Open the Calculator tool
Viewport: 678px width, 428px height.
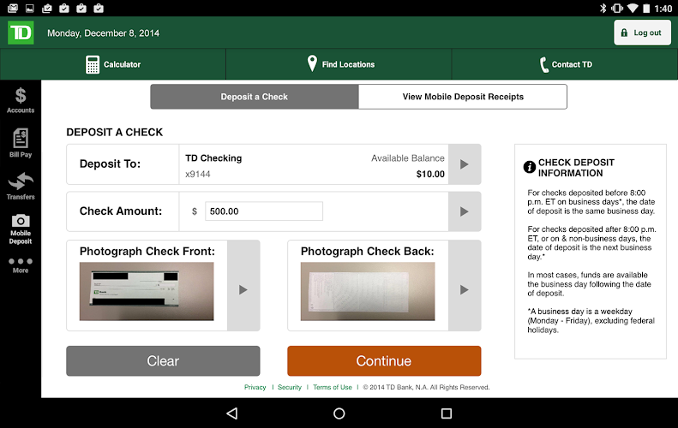93,64
